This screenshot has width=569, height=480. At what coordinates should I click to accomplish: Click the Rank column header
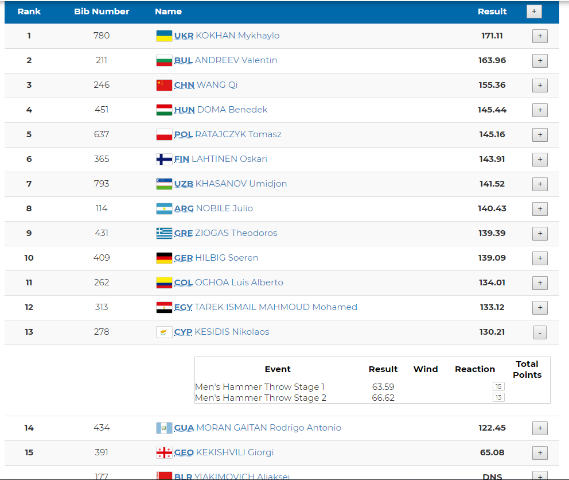click(x=29, y=11)
